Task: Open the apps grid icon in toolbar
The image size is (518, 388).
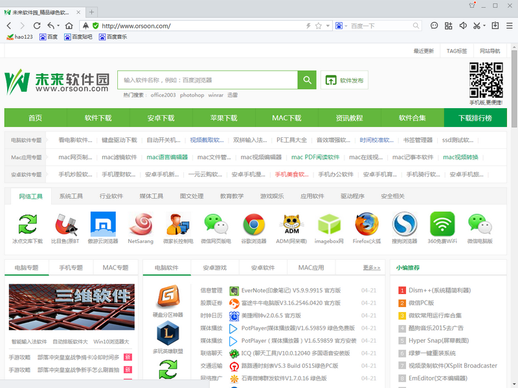Action: pyautogui.click(x=448, y=26)
